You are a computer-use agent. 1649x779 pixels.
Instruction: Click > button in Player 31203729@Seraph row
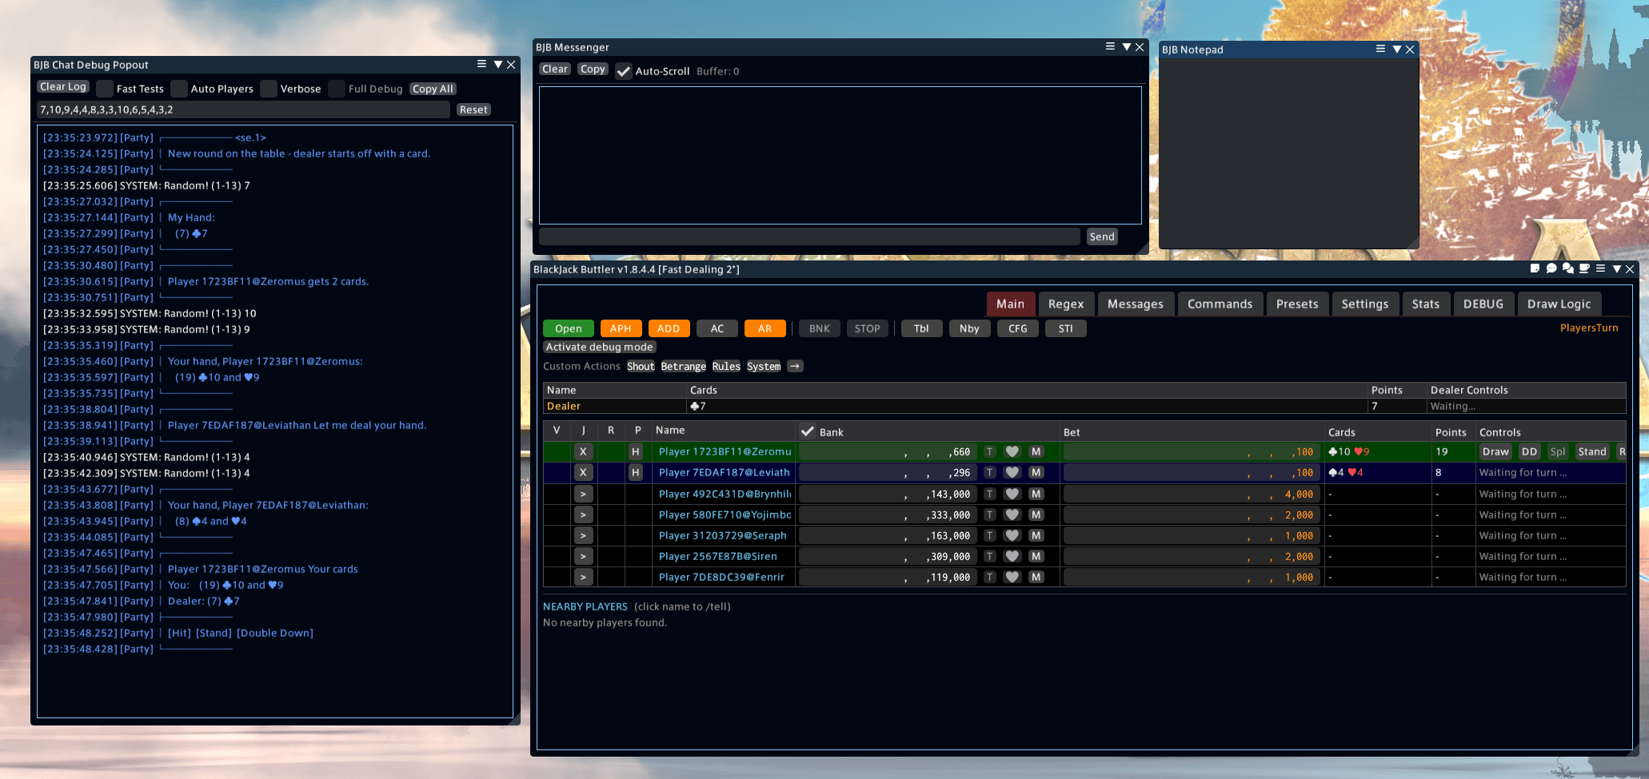click(x=583, y=535)
